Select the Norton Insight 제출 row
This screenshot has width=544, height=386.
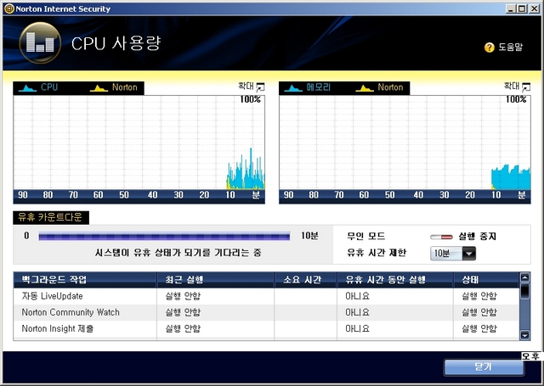click(266, 329)
